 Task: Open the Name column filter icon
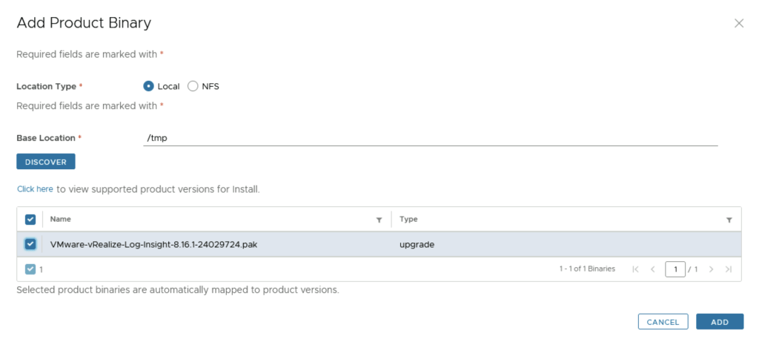pyautogui.click(x=379, y=220)
